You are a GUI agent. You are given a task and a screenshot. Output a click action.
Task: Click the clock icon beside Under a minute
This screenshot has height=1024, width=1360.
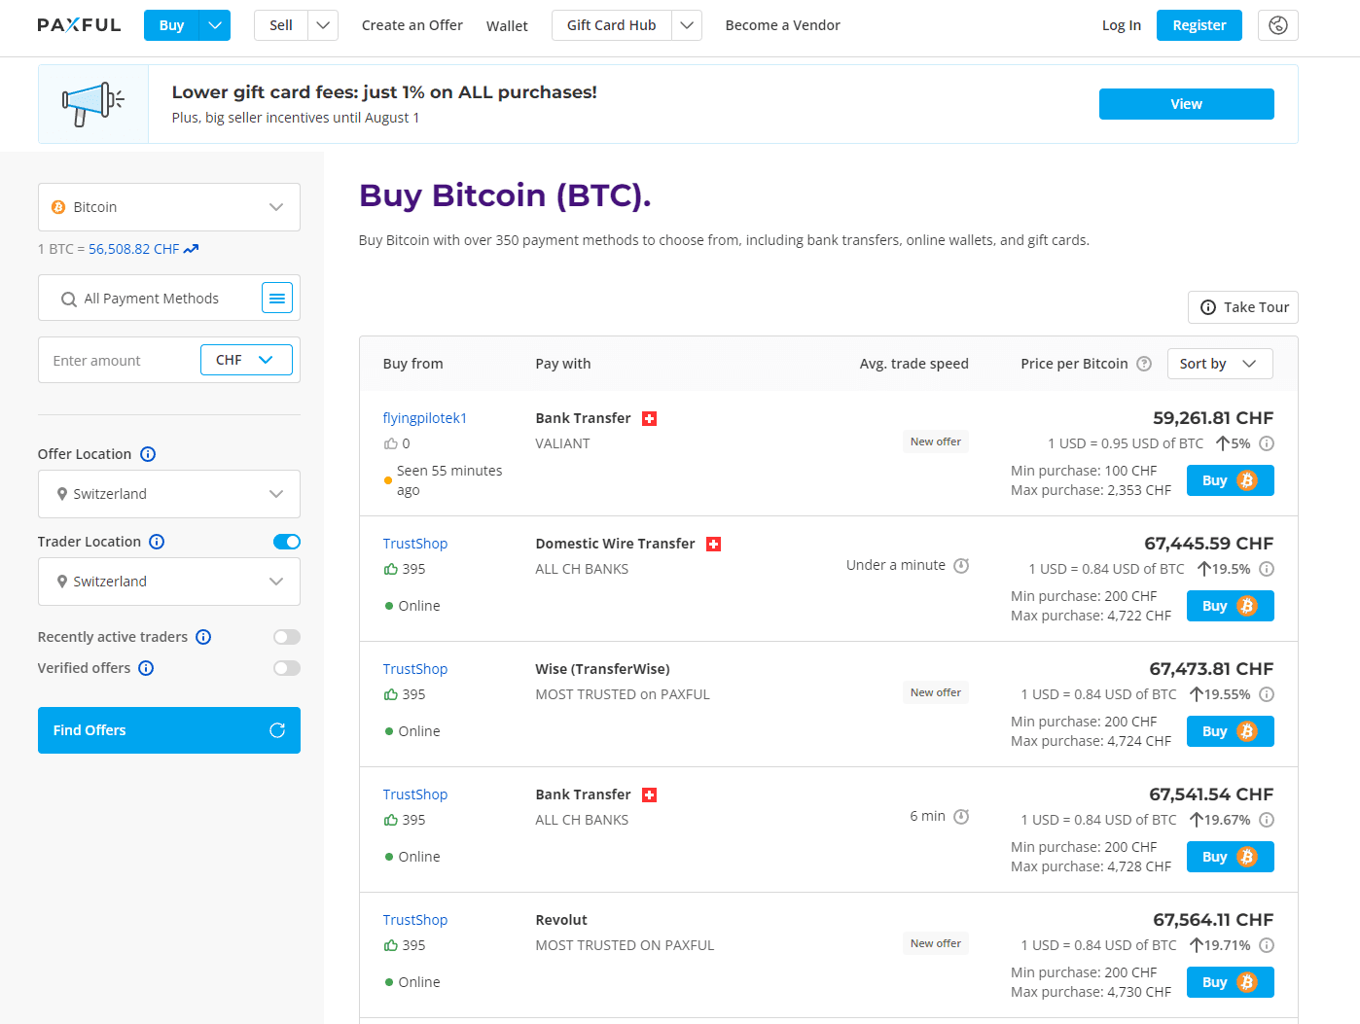(x=961, y=565)
